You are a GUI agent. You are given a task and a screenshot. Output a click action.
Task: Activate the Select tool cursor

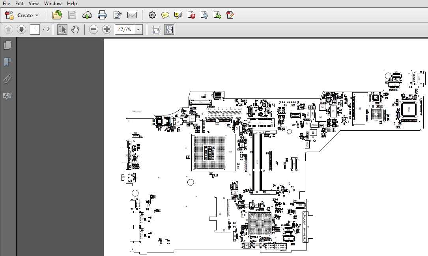coord(62,30)
